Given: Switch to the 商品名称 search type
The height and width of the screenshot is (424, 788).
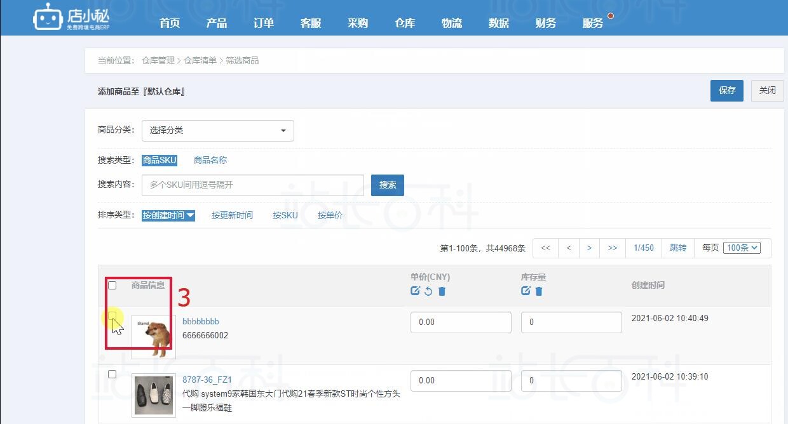Looking at the screenshot, I should pos(210,160).
